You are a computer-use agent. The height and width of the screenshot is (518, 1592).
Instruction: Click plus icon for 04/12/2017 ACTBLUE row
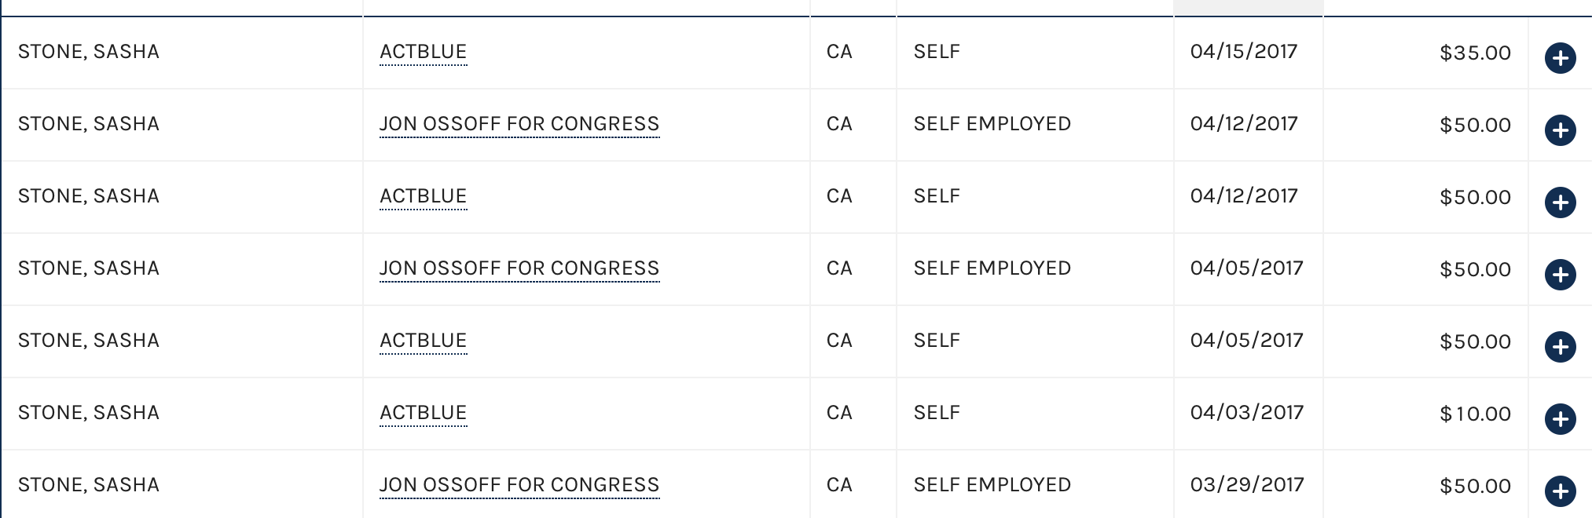click(1560, 202)
